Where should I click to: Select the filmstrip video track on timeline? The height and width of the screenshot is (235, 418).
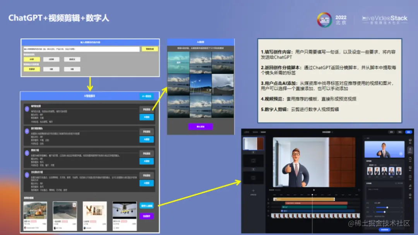[x=315, y=216]
